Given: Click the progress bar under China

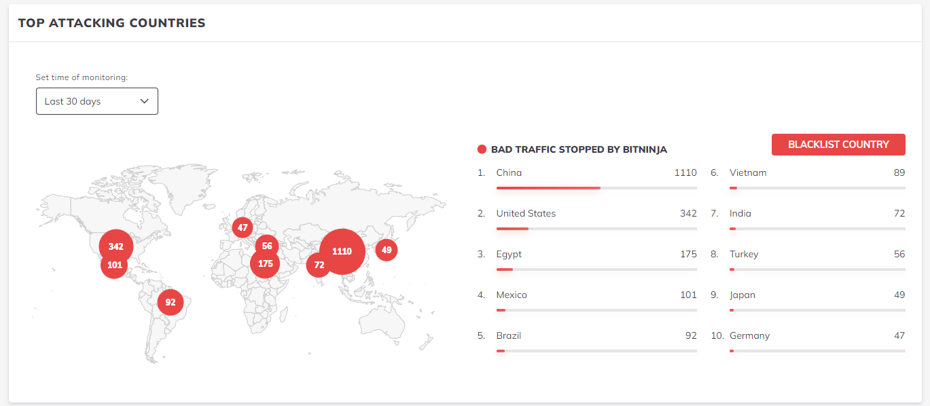Looking at the screenshot, I should [596, 187].
